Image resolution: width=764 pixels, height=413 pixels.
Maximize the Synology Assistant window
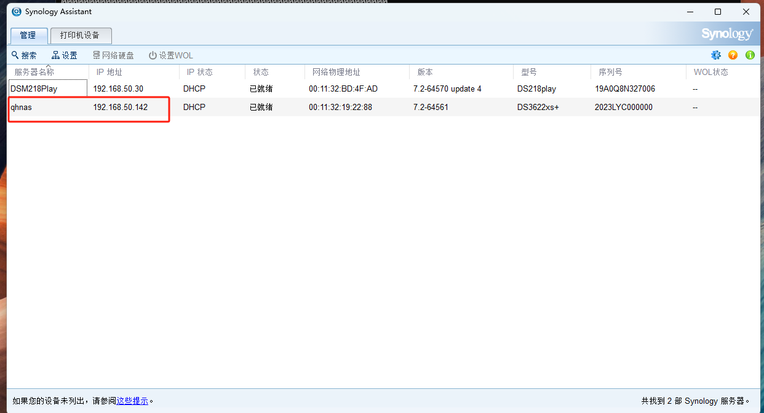(718, 12)
